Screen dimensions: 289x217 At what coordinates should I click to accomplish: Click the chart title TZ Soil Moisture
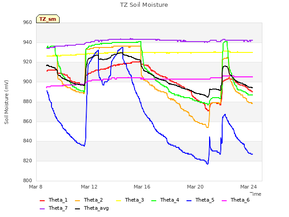144,5
